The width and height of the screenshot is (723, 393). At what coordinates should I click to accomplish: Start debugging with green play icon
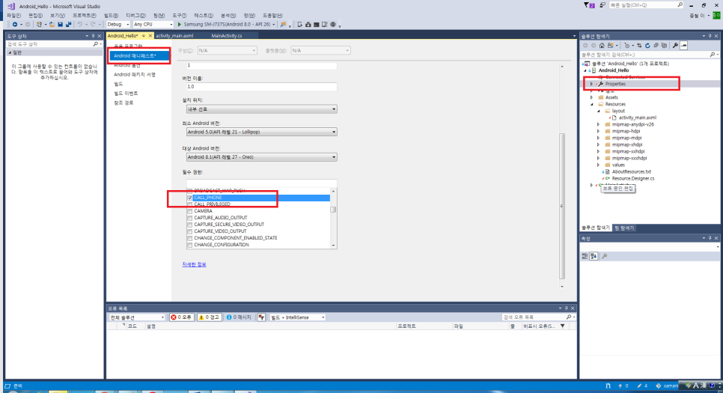click(180, 25)
